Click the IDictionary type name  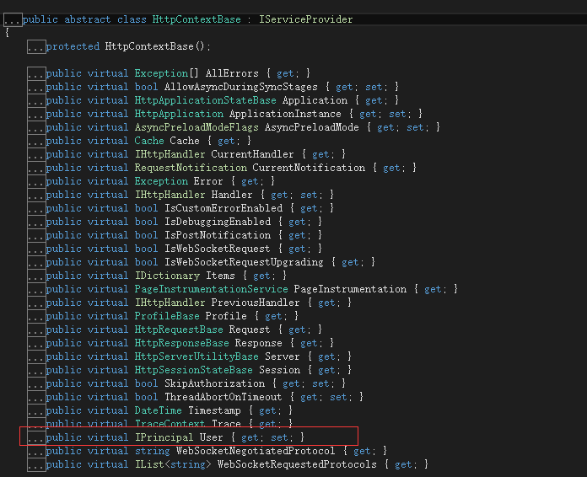[167, 276]
